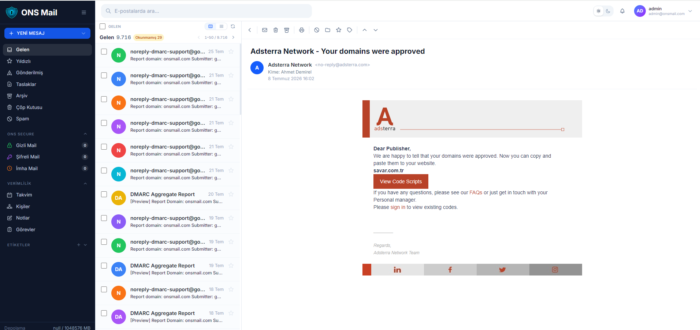The width and height of the screenshot is (700, 330).
Task: Open Gizli Mail
Action: [x=47, y=145]
